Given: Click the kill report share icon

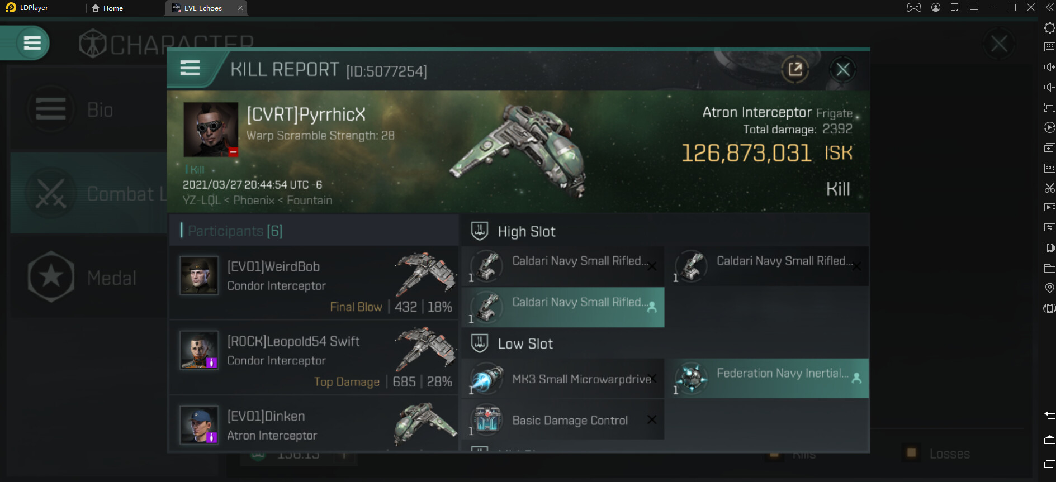Looking at the screenshot, I should coord(795,70).
